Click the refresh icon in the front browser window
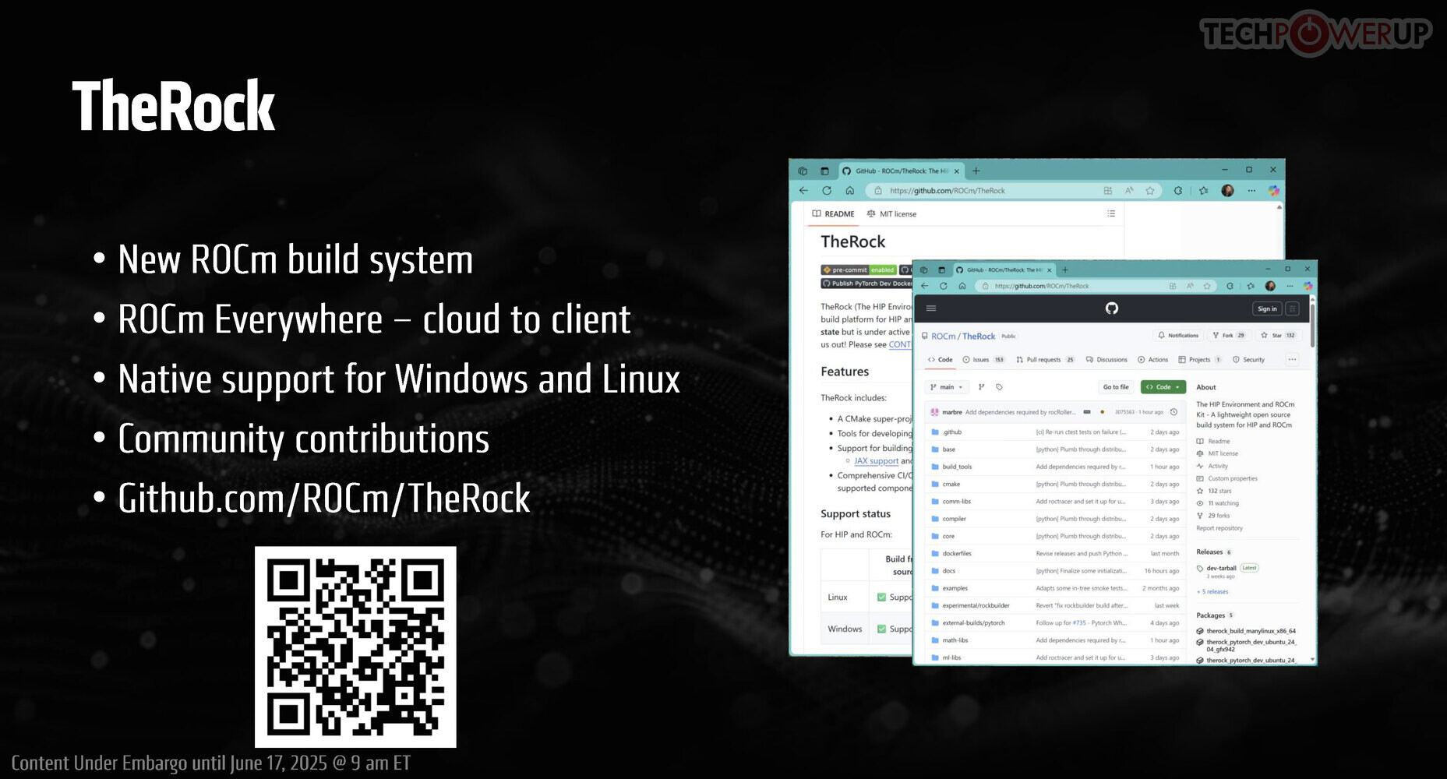This screenshot has width=1447, height=779. [944, 286]
